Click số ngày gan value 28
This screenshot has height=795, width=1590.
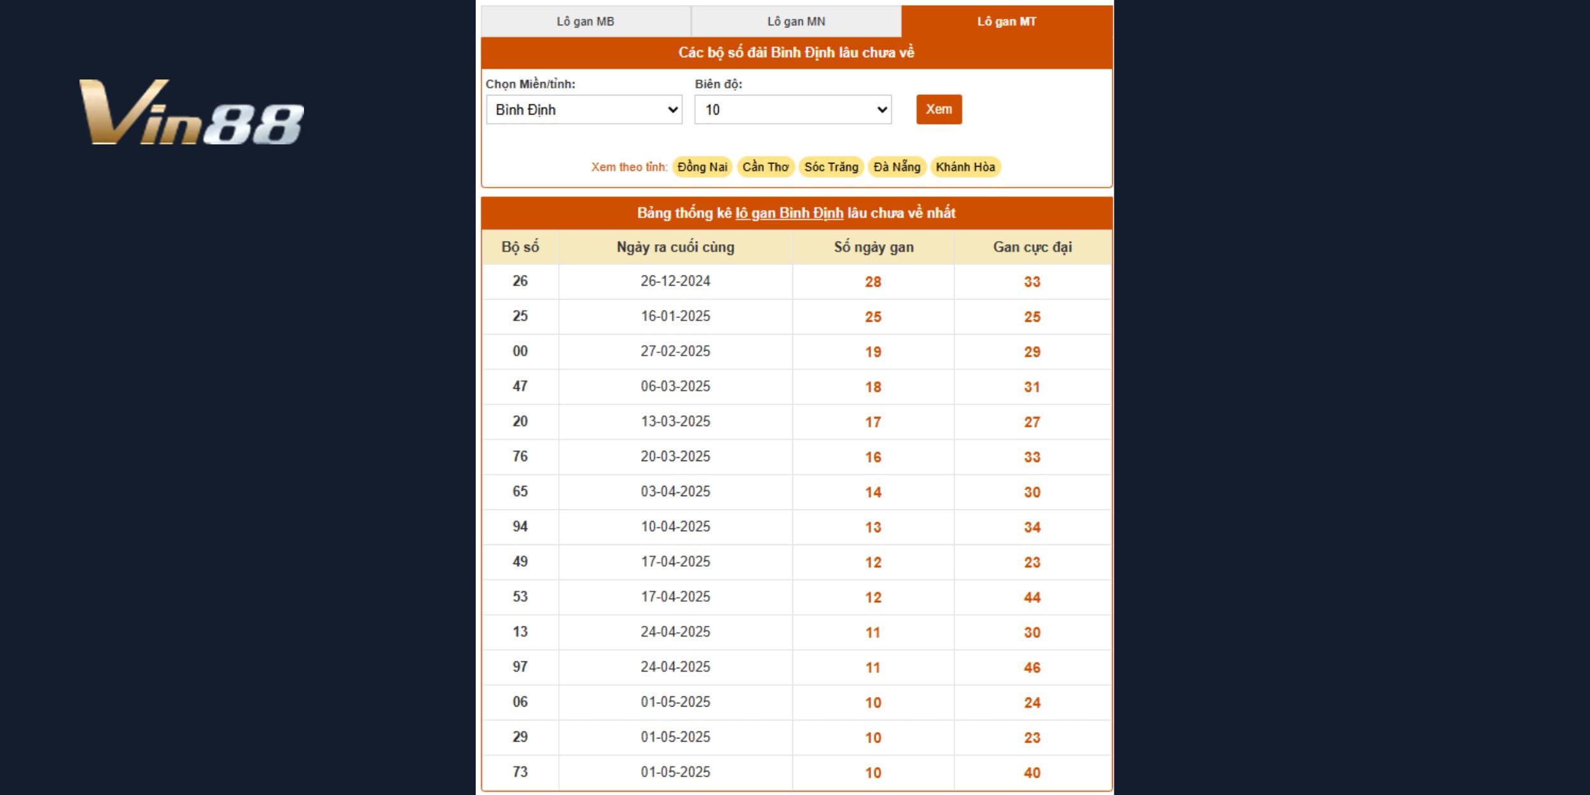[x=873, y=282]
